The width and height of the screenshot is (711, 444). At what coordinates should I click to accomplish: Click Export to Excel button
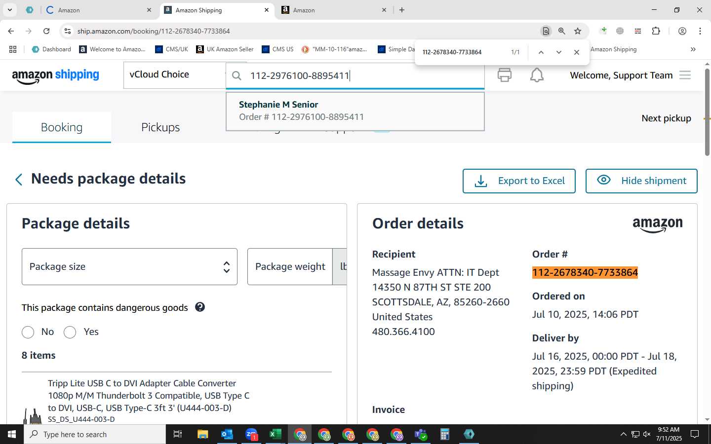pyautogui.click(x=519, y=181)
